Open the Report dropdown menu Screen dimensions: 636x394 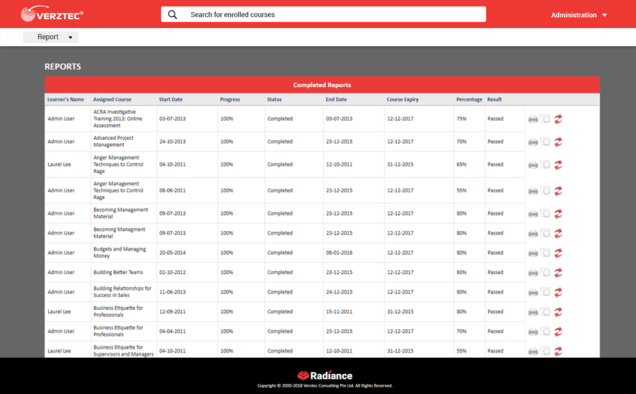point(51,37)
